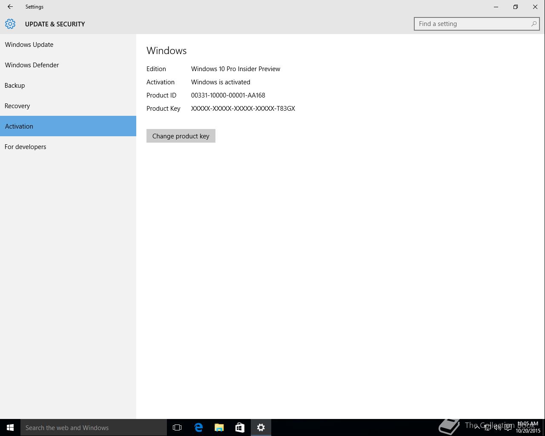Viewport: 545px width, 436px height.
Task: Open the Recovery section
Action: click(x=68, y=106)
